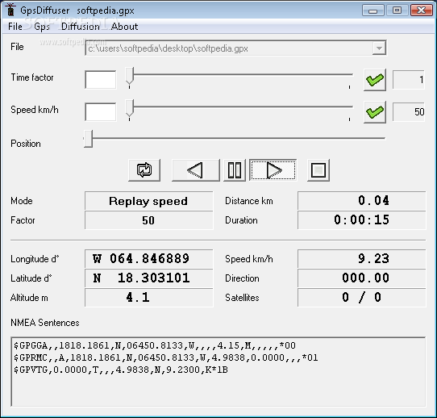Click the softpedia.gpx file path combo box
The height and width of the screenshot is (418, 437).
click(235, 48)
